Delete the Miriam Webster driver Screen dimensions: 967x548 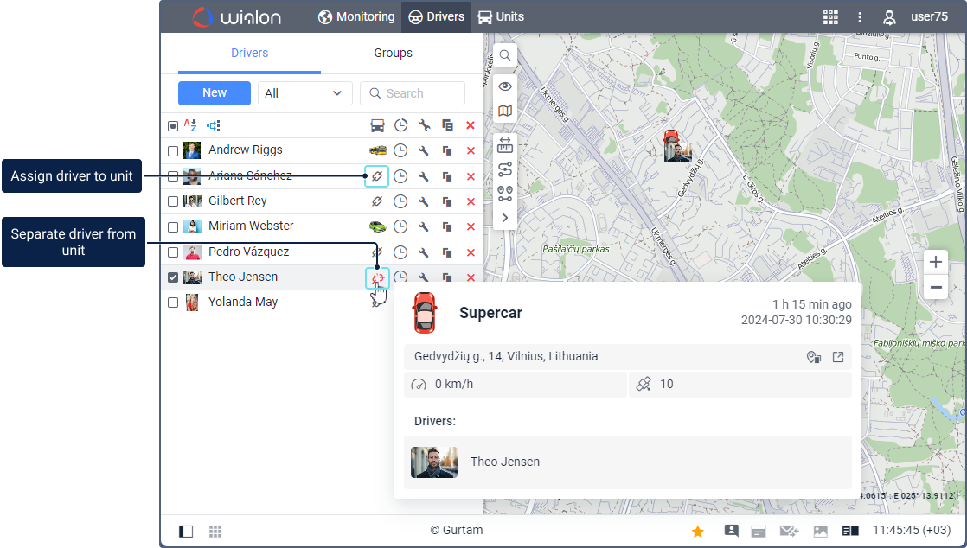[x=471, y=226]
